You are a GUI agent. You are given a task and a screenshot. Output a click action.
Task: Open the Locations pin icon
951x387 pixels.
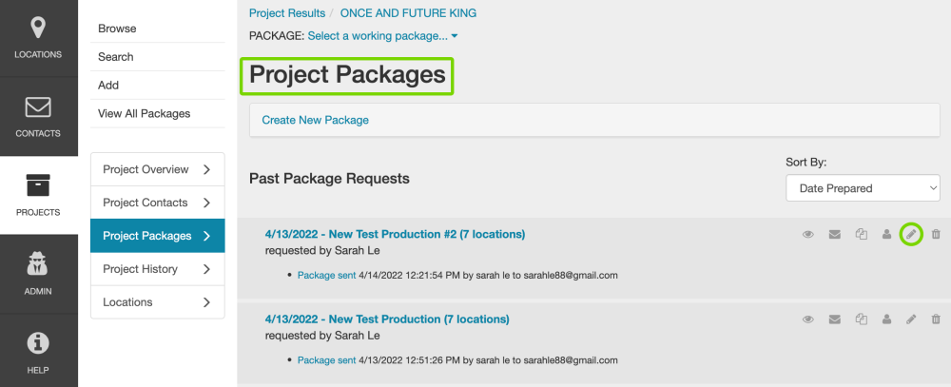pos(38,29)
